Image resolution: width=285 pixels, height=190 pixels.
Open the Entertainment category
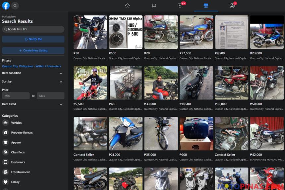(20, 172)
